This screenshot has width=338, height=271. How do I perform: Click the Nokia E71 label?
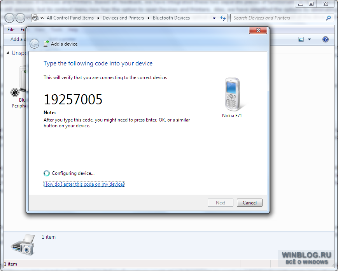(x=232, y=116)
